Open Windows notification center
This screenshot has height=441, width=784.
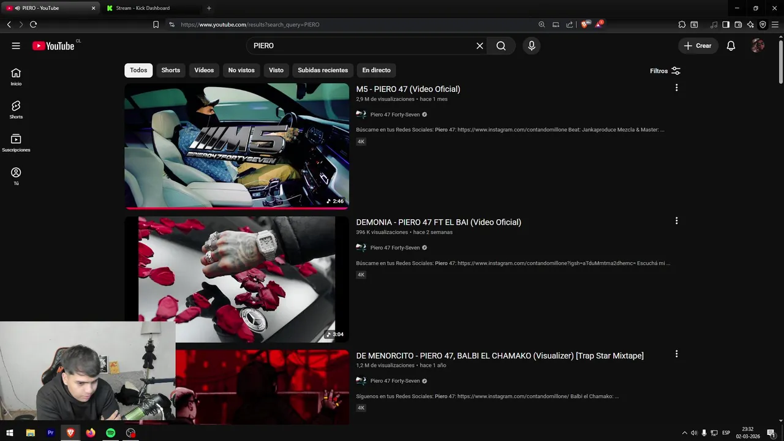(771, 433)
